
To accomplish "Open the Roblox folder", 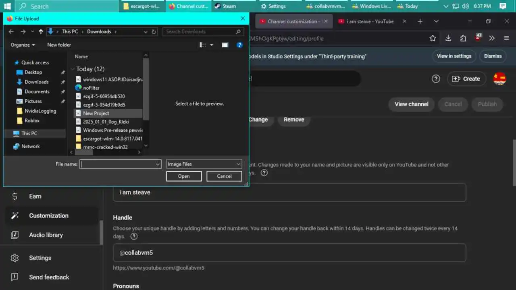I will 32,120.
